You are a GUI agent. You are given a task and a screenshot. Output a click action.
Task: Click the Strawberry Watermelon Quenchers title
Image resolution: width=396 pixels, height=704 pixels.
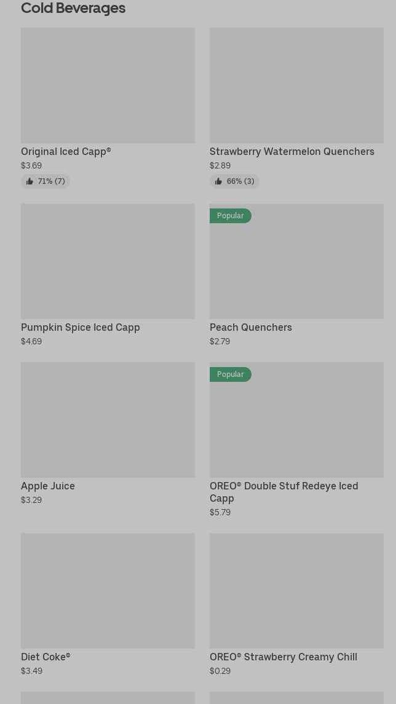point(291,152)
